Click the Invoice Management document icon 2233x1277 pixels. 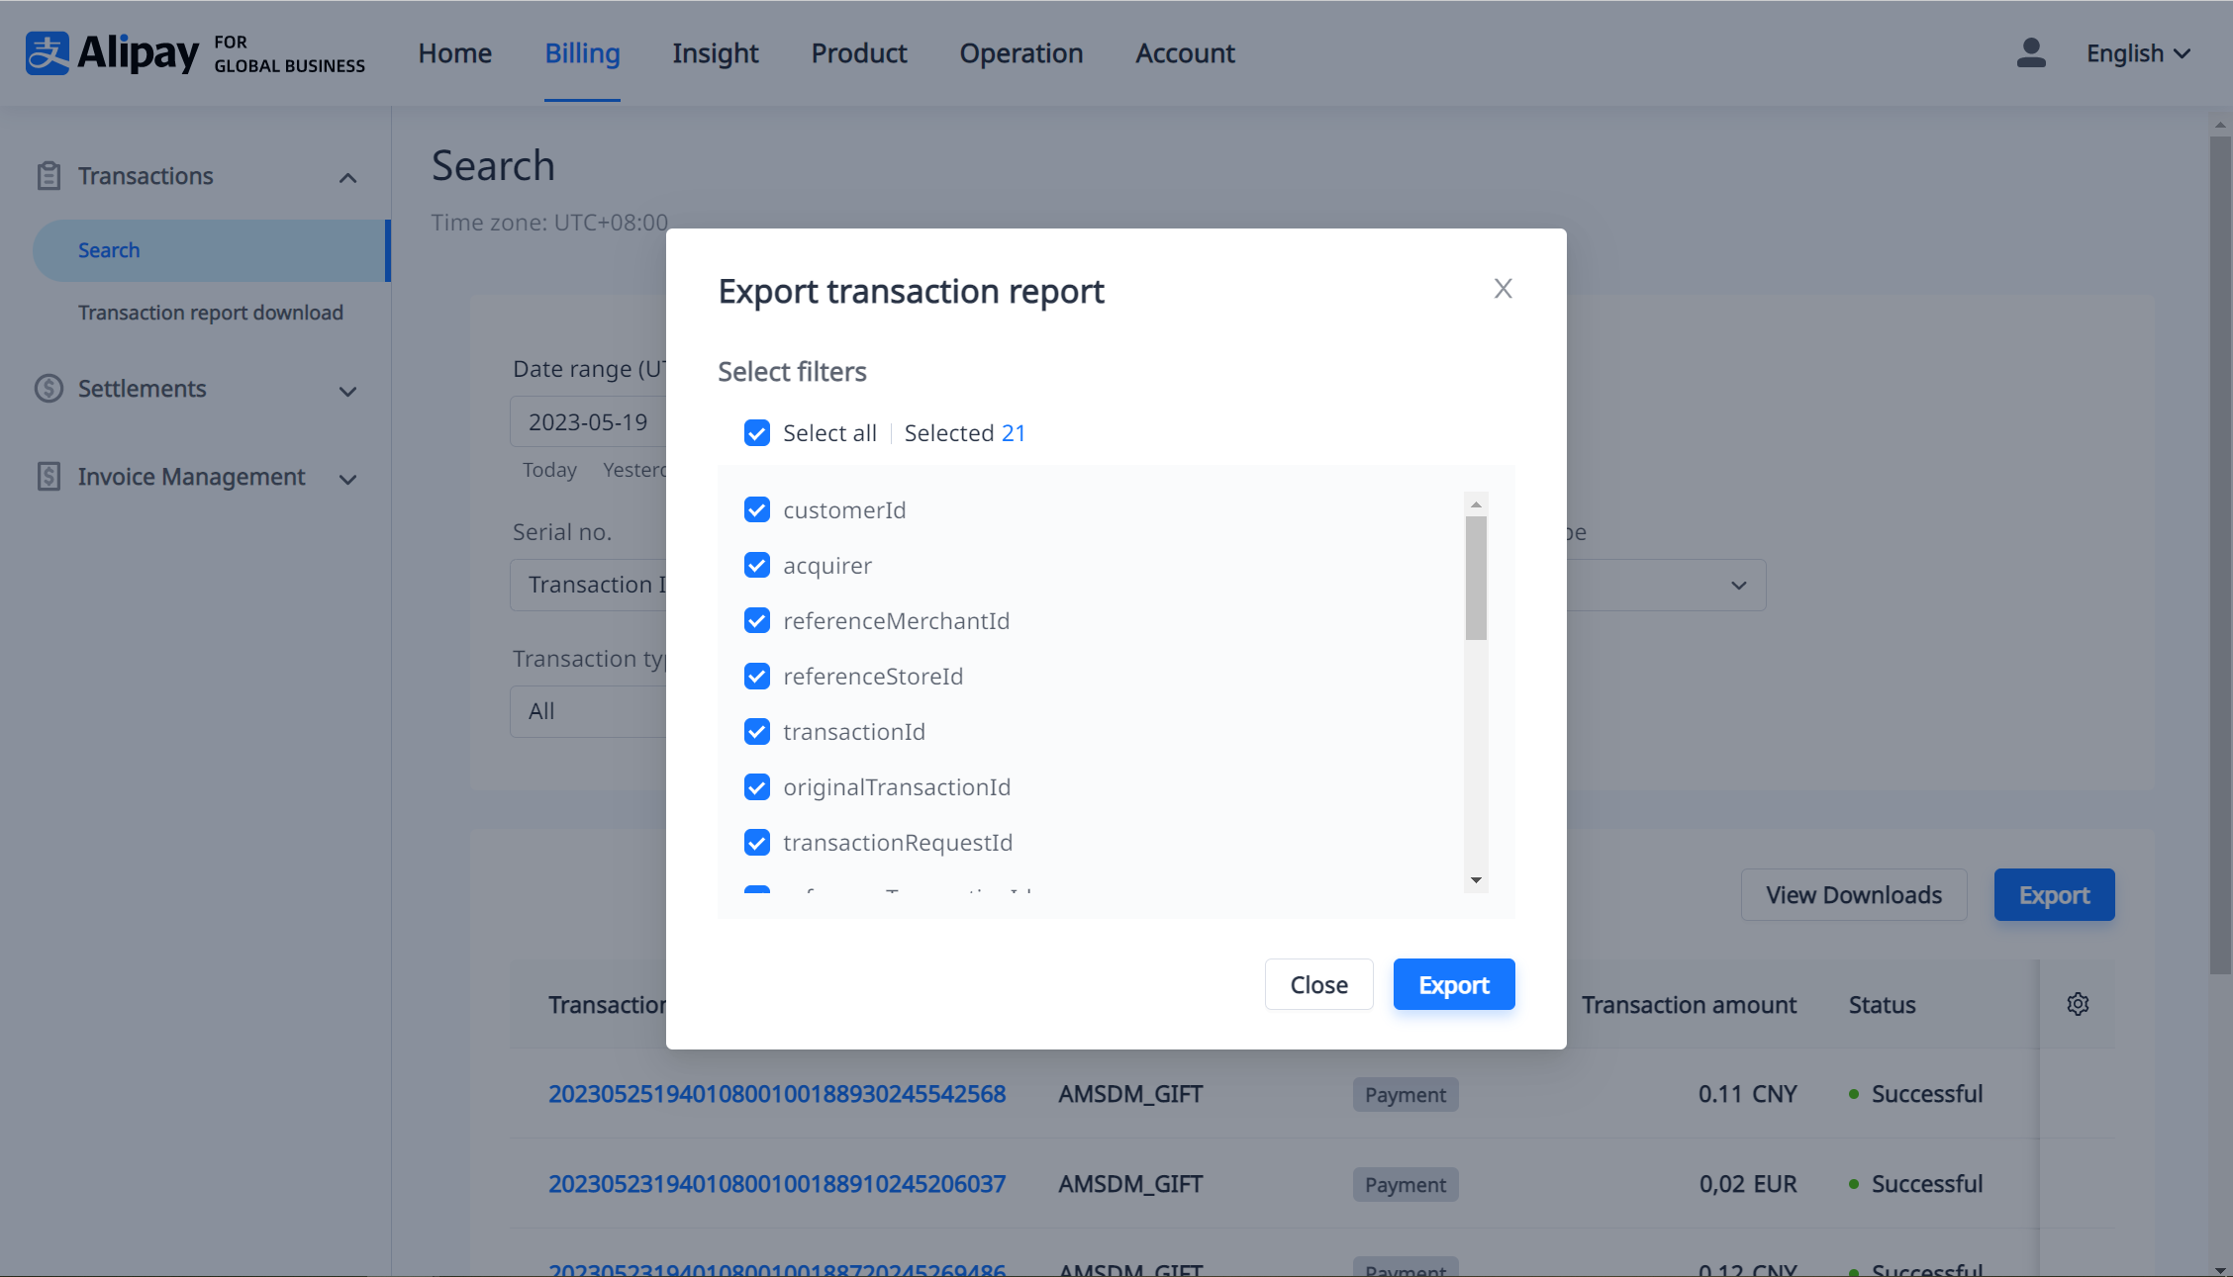pyautogui.click(x=49, y=477)
